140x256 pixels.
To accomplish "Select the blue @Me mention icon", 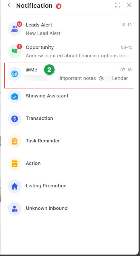I will (15, 74).
